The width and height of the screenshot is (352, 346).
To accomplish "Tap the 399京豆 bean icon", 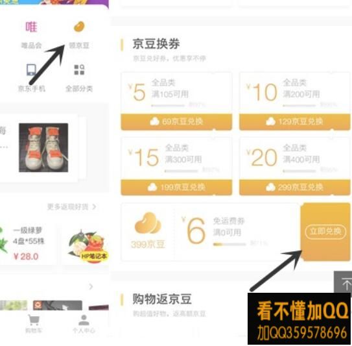I will pos(148,223).
